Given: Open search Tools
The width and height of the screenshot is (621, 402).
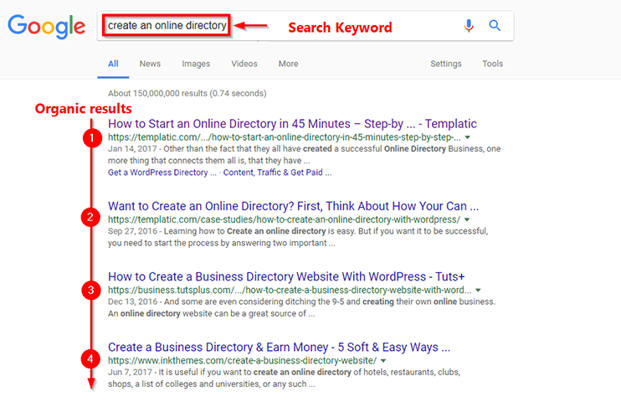Looking at the screenshot, I should (x=492, y=64).
